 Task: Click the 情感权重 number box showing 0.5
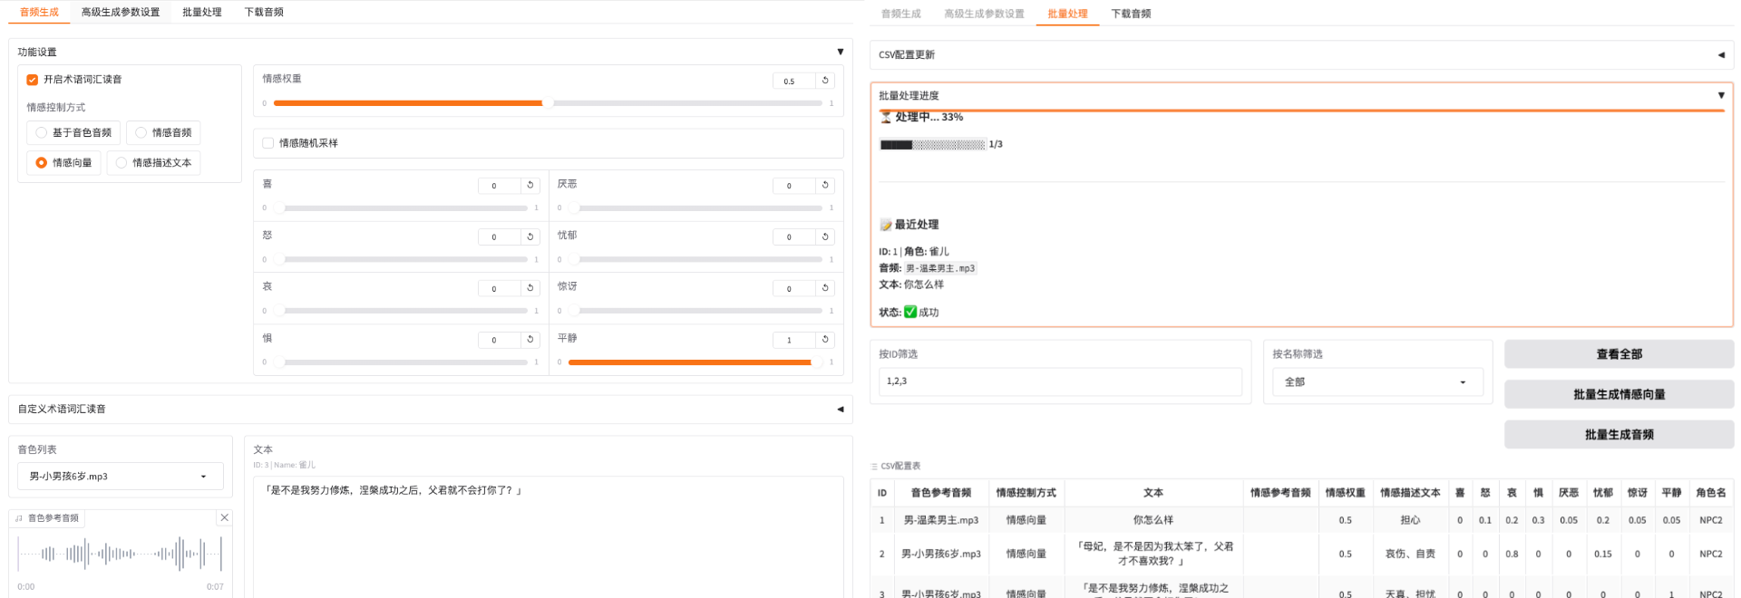point(793,81)
